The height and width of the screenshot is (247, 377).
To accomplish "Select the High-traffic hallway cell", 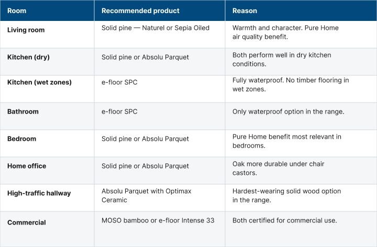I will point(39,193).
